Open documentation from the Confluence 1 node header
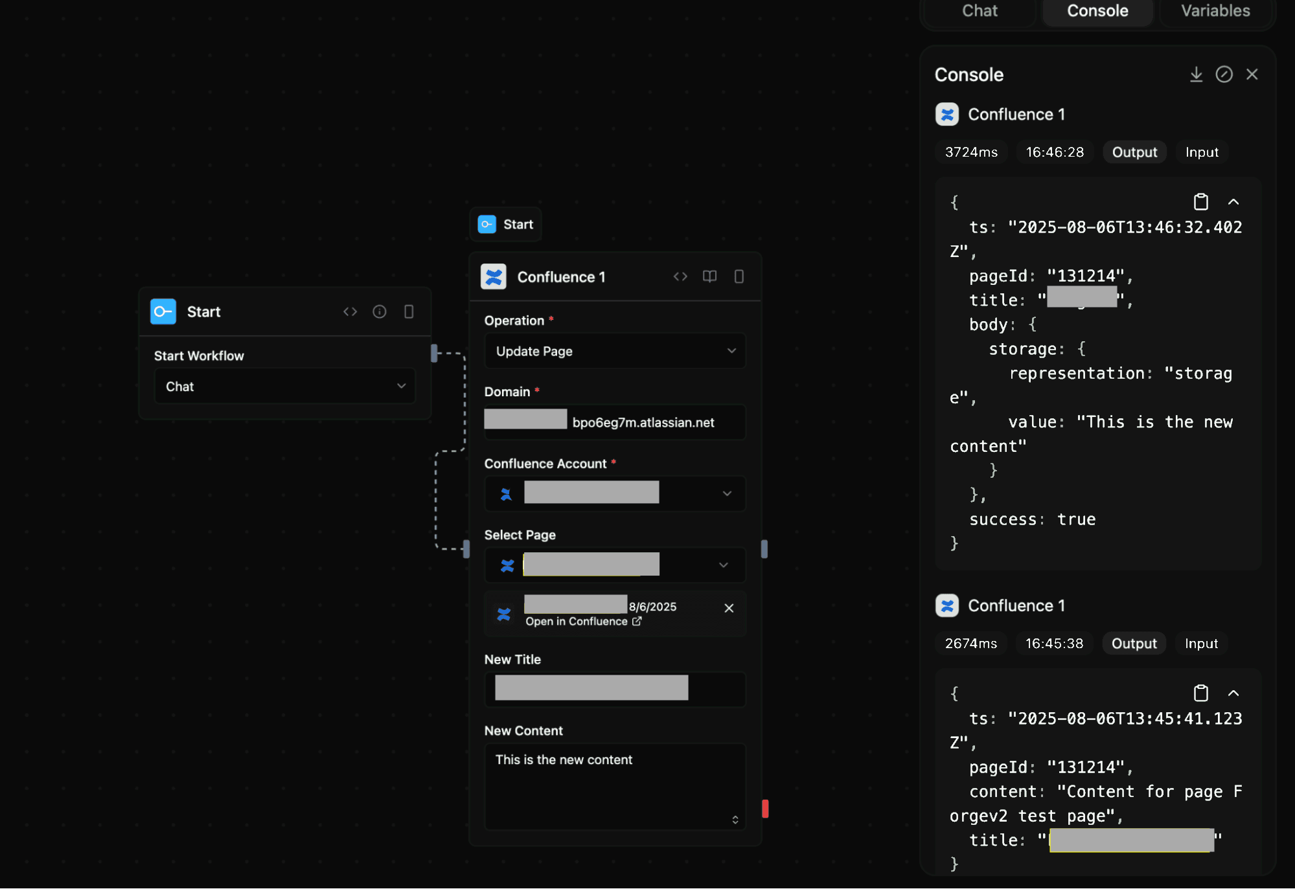The image size is (1295, 889). tap(709, 276)
